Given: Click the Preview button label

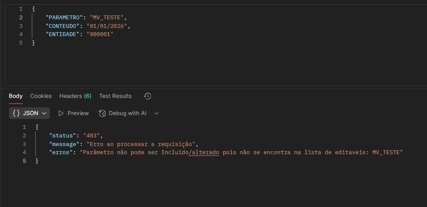Looking at the screenshot, I should [x=78, y=113].
